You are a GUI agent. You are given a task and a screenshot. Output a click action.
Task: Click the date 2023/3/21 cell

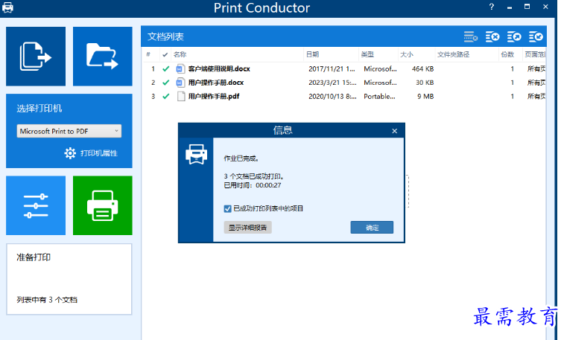coord(332,83)
